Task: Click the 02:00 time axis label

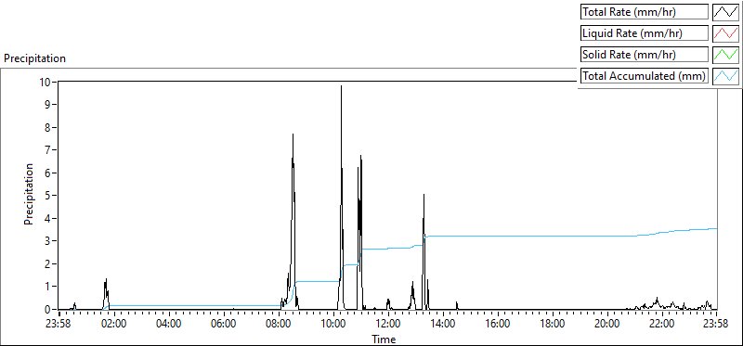Action: (x=114, y=325)
